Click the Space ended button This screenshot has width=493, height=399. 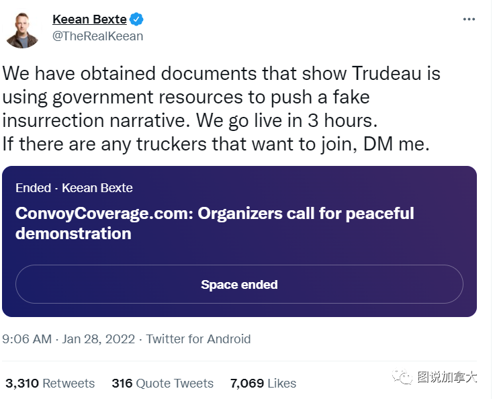point(239,284)
